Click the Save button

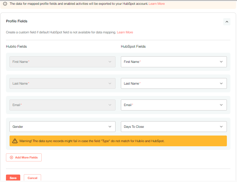pos(13,178)
